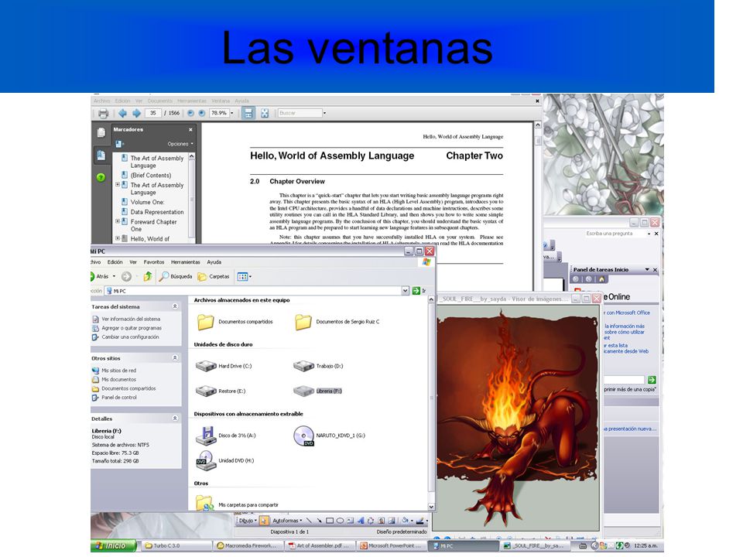The width and height of the screenshot is (743, 557).
Task: Open the Documentos compartidos folder
Action: [x=206, y=322]
